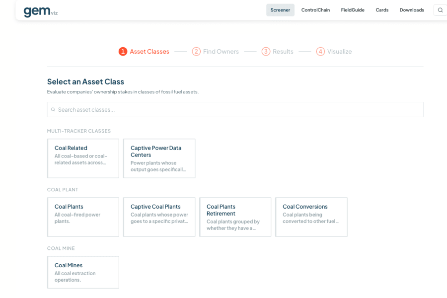Click the COAL PLANT section label

click(63, 190)
